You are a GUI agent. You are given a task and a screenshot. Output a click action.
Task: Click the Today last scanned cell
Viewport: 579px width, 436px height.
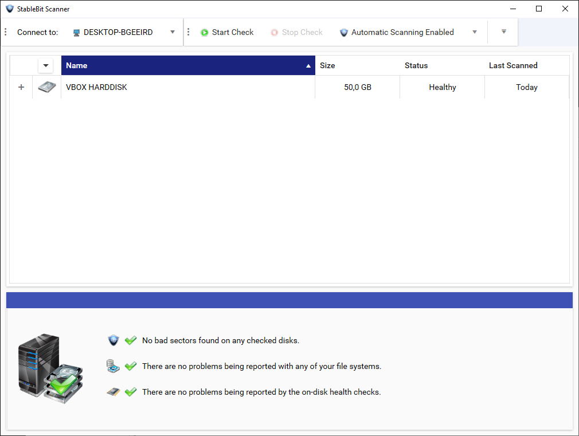pyautogui.click(x=527, y=87)
